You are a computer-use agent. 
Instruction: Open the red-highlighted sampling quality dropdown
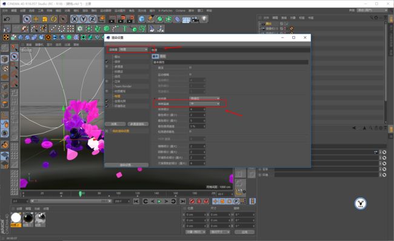204,104
